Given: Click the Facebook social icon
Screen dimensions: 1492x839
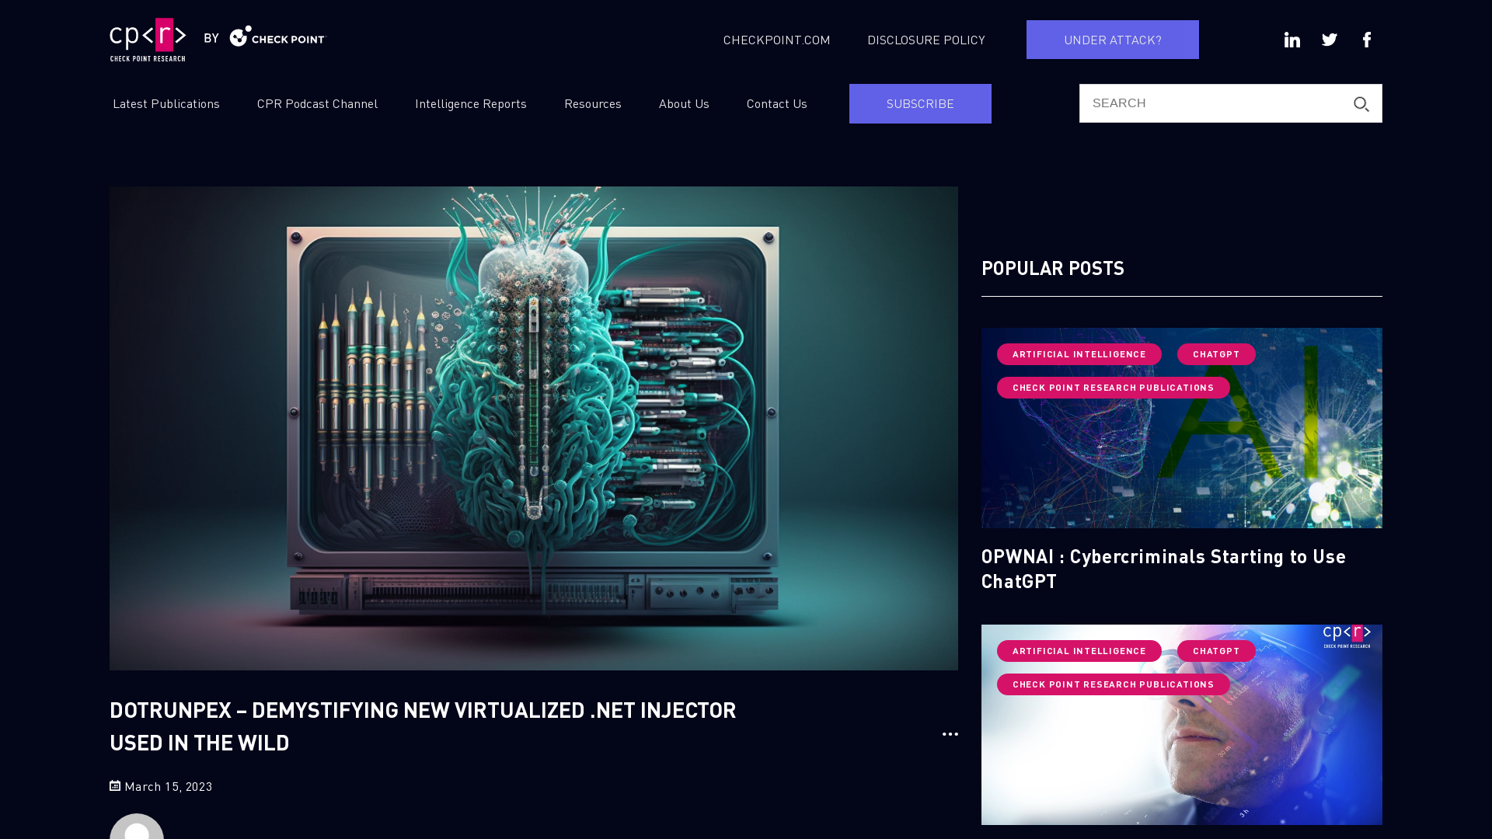Looking at the screenshot, I should pyautogui.click(x=1367, y=39).
